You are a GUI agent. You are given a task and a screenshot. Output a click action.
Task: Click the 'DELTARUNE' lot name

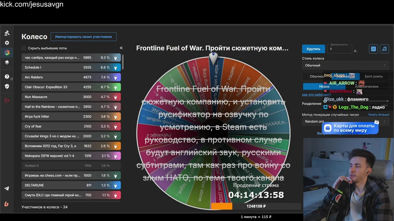click(x=34, y=185)
